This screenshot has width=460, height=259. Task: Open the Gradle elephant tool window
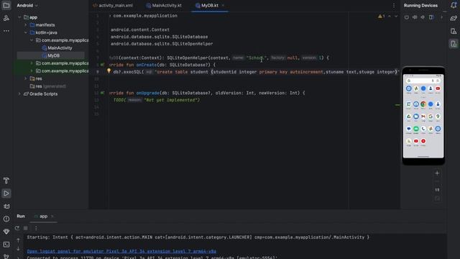[454, 18]
